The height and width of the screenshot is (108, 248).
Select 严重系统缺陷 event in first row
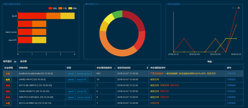[157, 73]
